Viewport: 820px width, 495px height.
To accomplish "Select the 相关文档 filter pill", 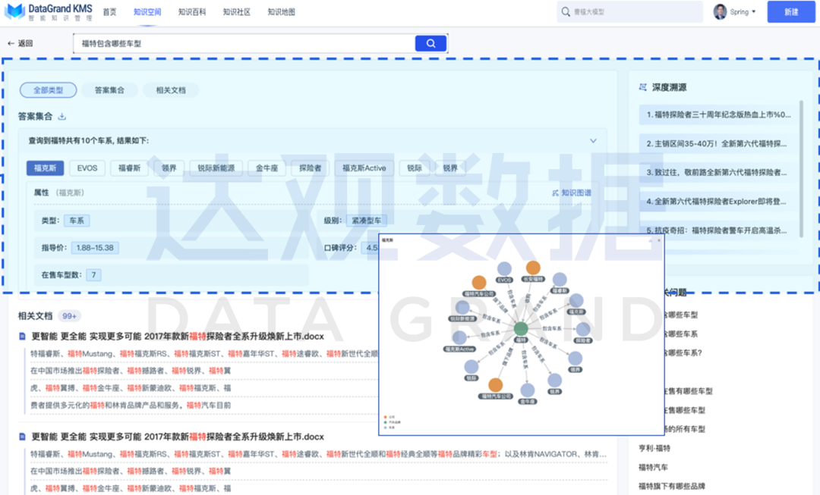I will tap(171, 90).
